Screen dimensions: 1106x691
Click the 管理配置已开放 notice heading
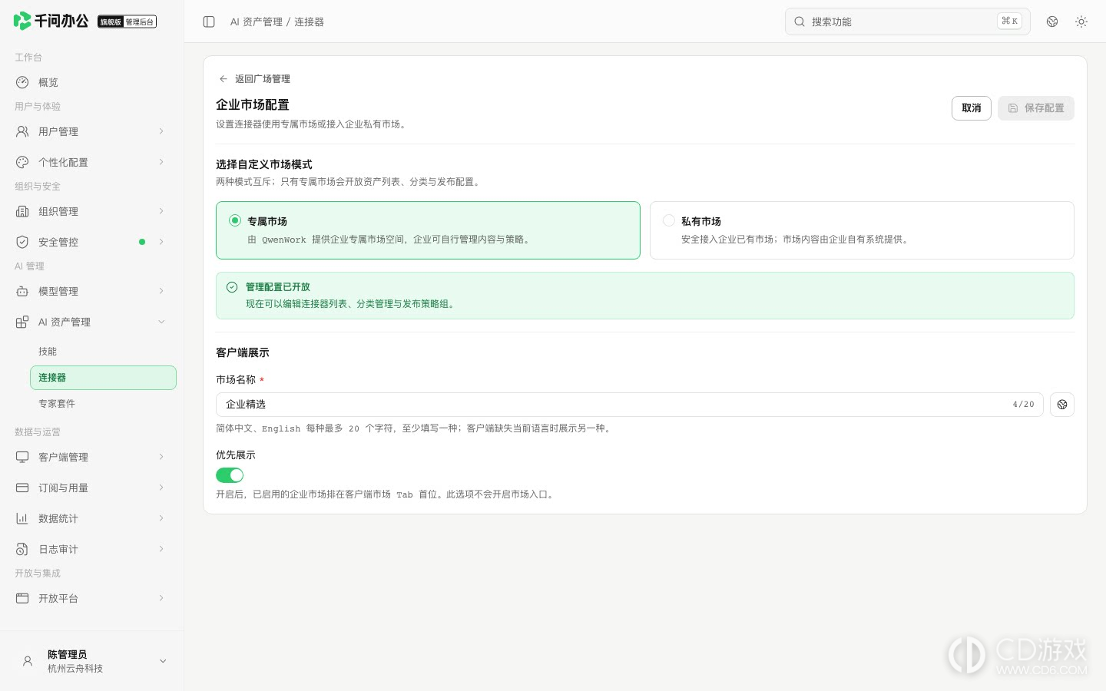point(278,287)
